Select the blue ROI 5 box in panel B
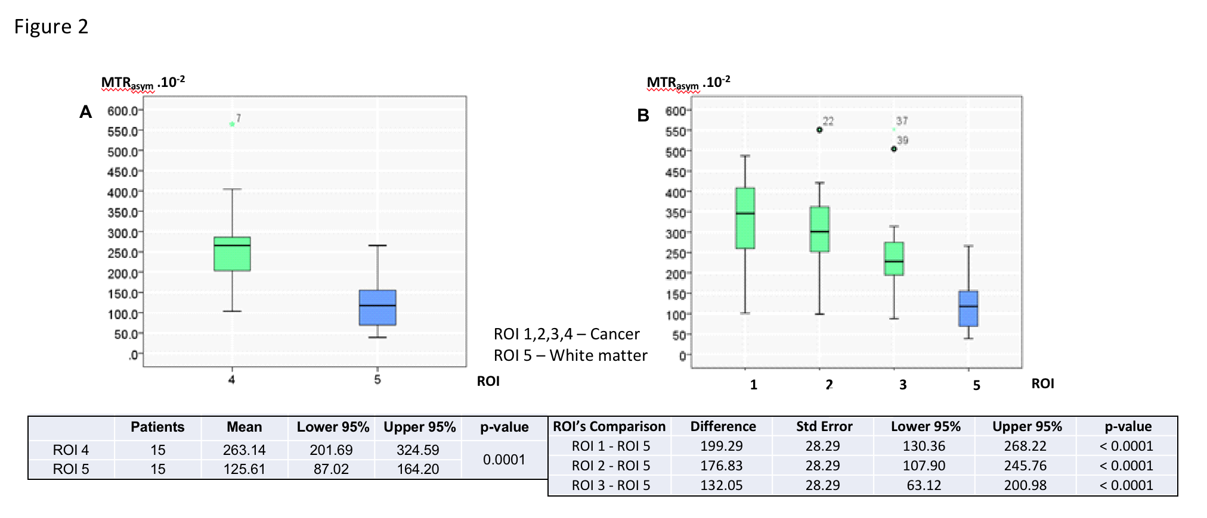This screenshot has height=518, width=1207. click(x=968, y=308)
